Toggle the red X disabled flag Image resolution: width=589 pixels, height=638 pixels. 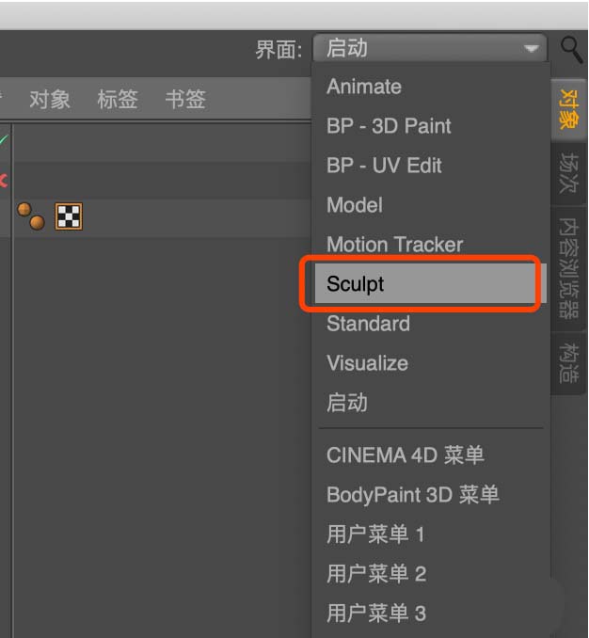click(4, 179)
